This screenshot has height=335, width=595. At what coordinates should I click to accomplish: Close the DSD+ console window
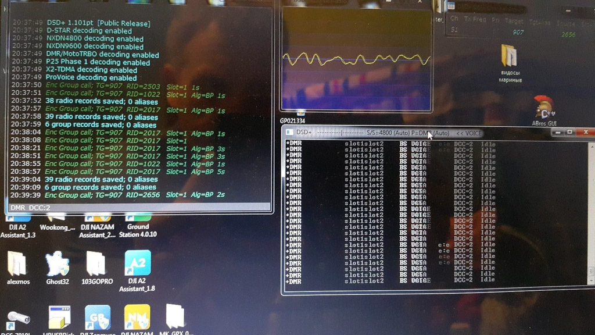pyautogui.click(x=586, y=132)
